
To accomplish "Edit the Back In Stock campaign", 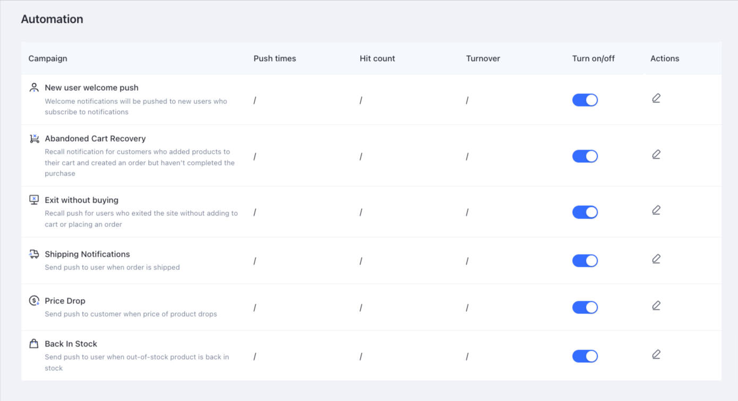I will point(656,354).
